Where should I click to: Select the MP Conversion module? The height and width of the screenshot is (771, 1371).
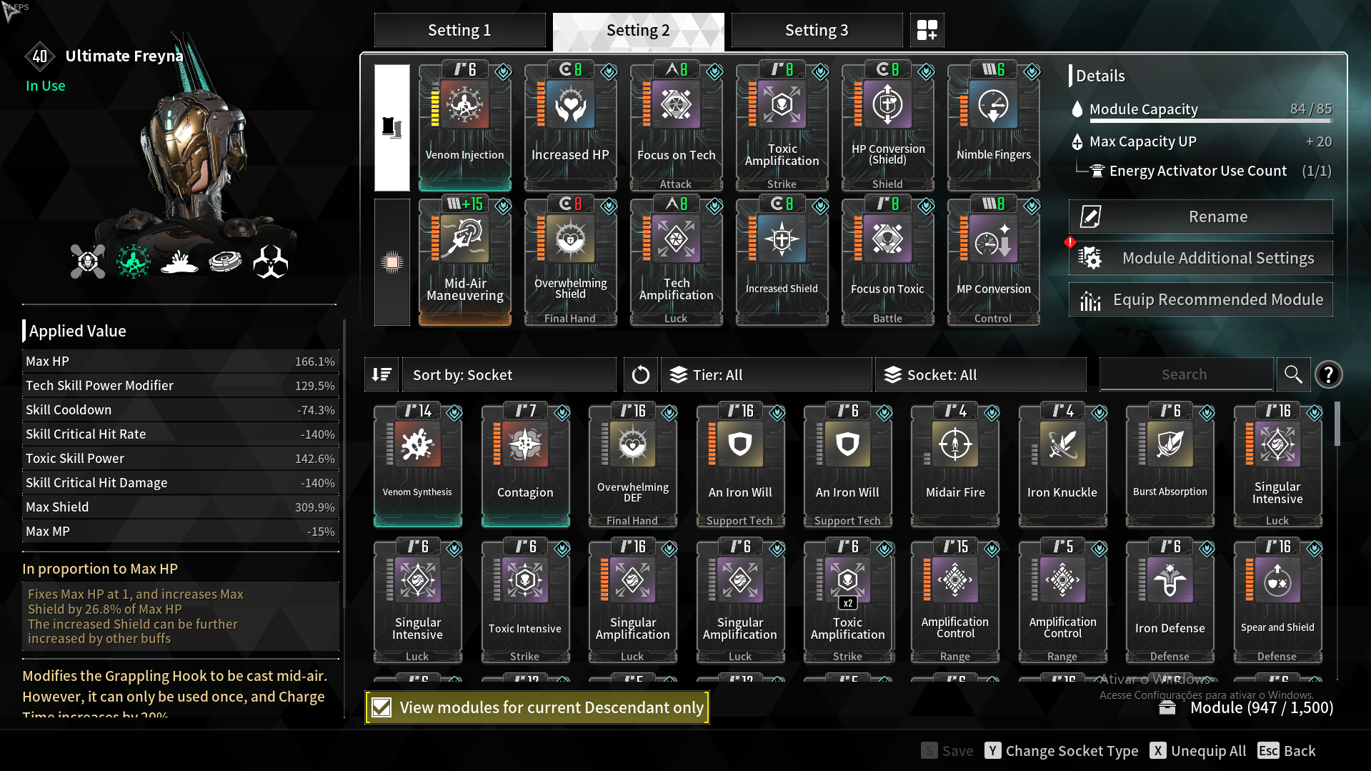(993, 262)
